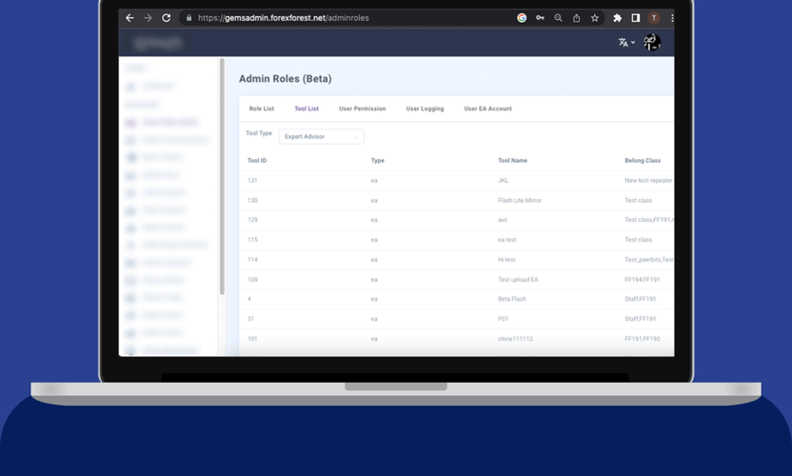The width and height of the screenshot is (792, 476).
Task: Reload the page with the refresh icon
Action: coord(167,18)
